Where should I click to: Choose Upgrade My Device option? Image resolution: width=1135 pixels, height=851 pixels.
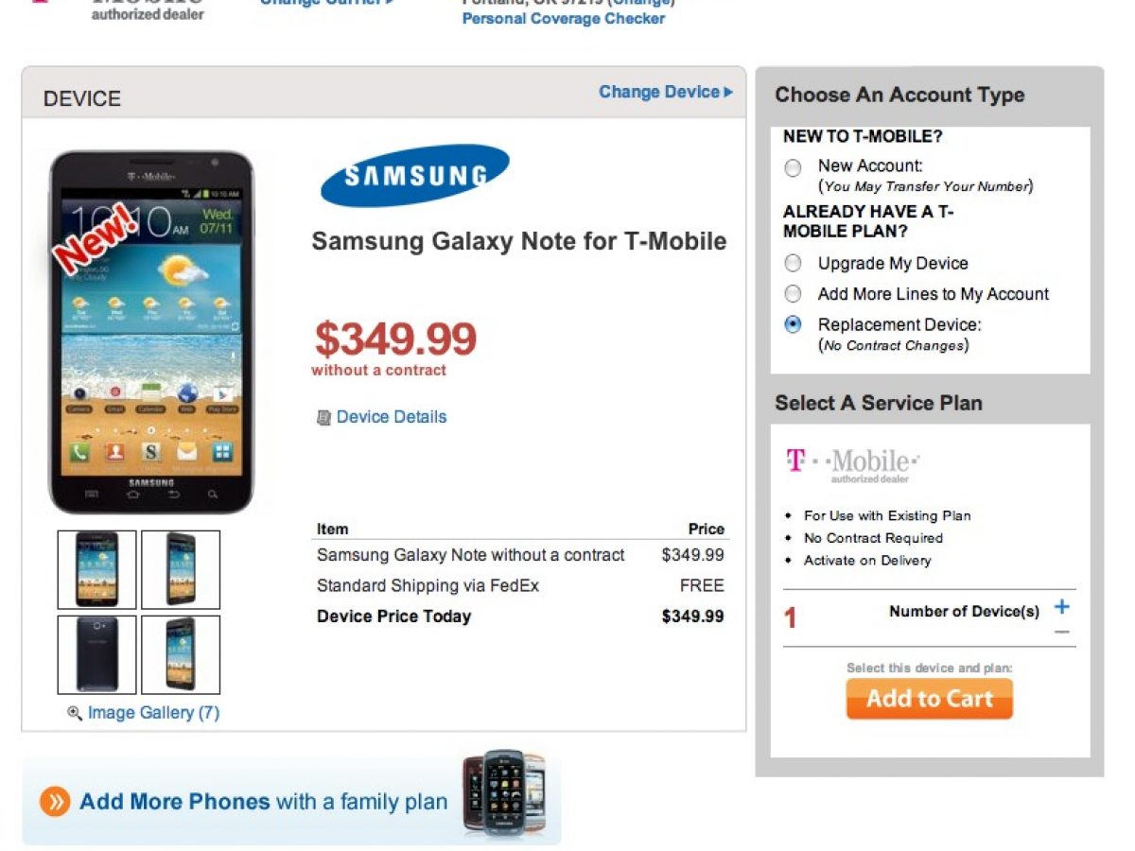794,264
